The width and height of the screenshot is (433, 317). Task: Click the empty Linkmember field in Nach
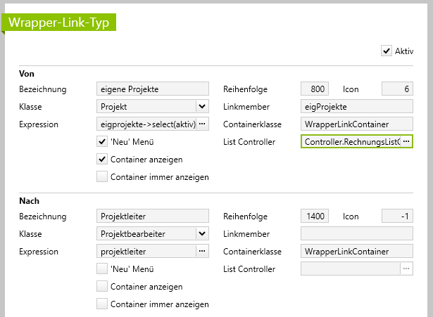[356, 233]
